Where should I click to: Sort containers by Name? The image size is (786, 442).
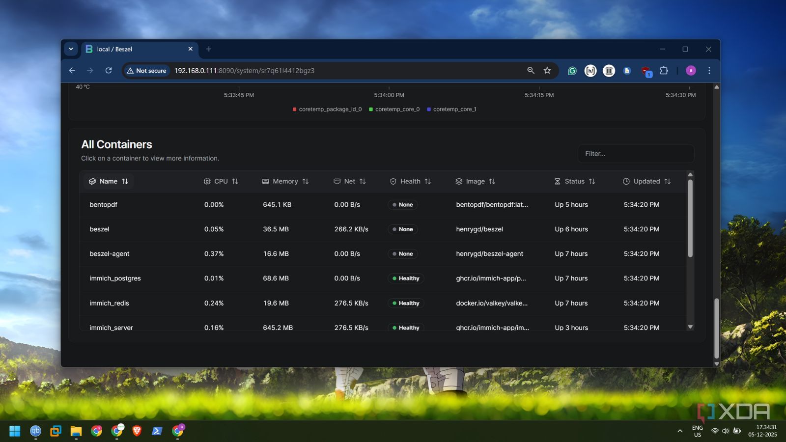point(109,181)
